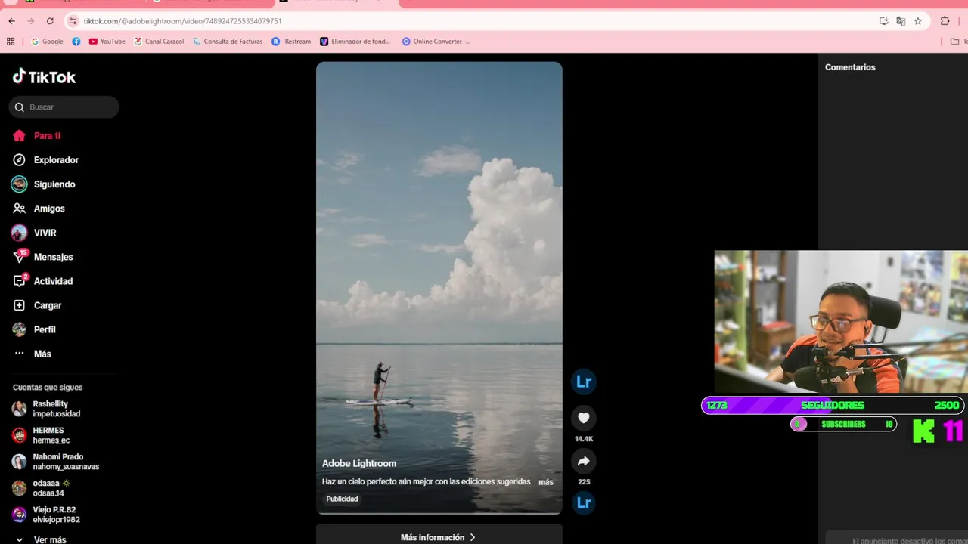The width and height of the screenshot is (968, 544).
Task: Click the Más three dots icon
Action: click(19, 354)
